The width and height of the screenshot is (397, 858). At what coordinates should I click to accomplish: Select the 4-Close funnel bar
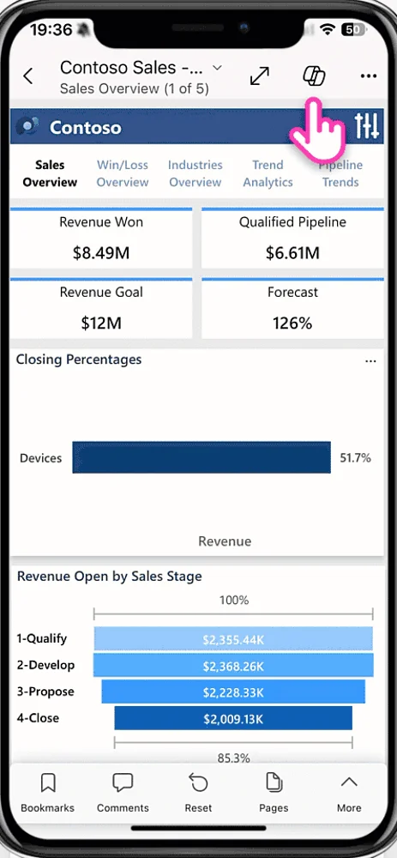tap(233, 718)
